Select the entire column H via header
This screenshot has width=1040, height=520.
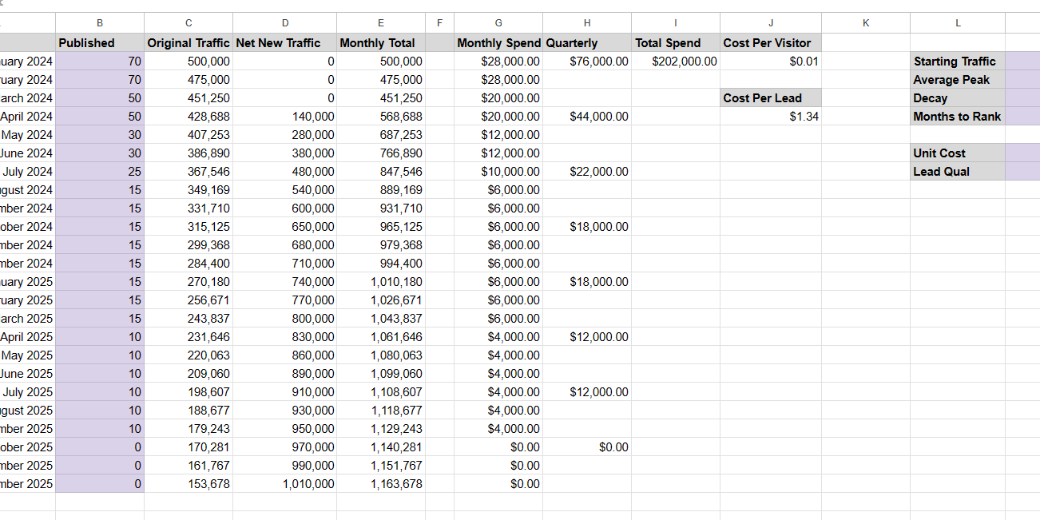click(x=587, y=23)
